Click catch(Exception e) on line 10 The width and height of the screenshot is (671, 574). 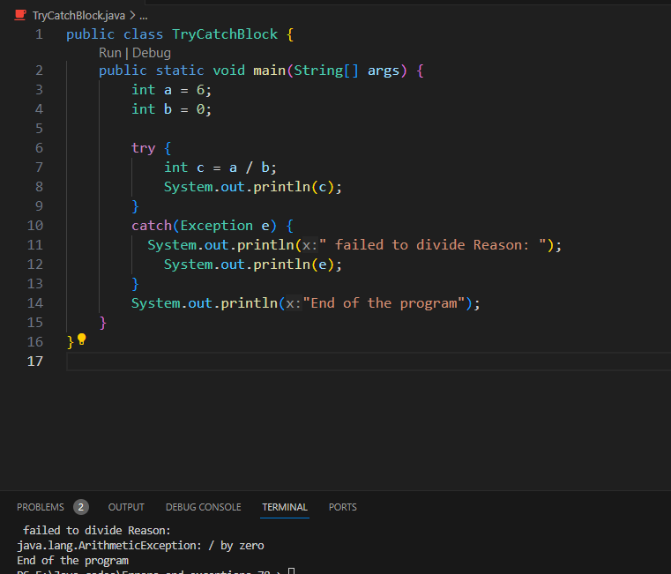[x=205, y=226]
